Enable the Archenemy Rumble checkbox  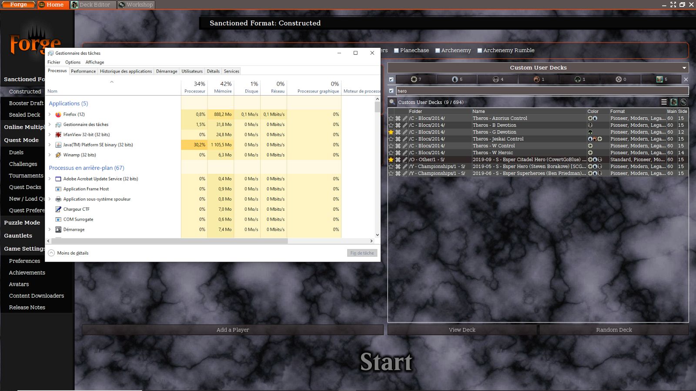click(479, 50)
